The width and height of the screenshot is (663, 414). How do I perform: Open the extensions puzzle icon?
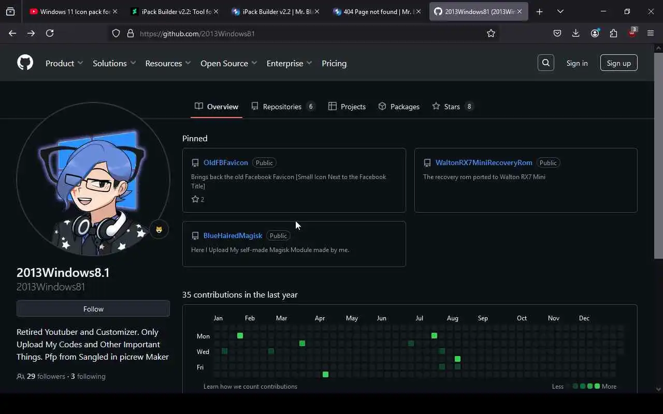point(613,33)
